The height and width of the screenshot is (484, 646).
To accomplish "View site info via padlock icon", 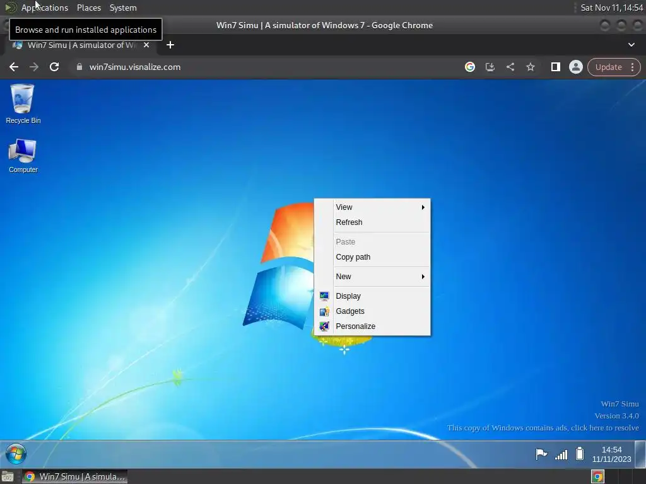I will pyautogui.click(x=79, y=67).
